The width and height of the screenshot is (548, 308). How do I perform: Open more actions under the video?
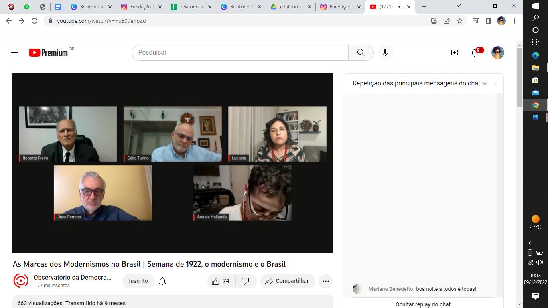coord(326,281)
